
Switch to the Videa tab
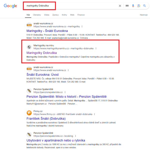tap(47, 15)
